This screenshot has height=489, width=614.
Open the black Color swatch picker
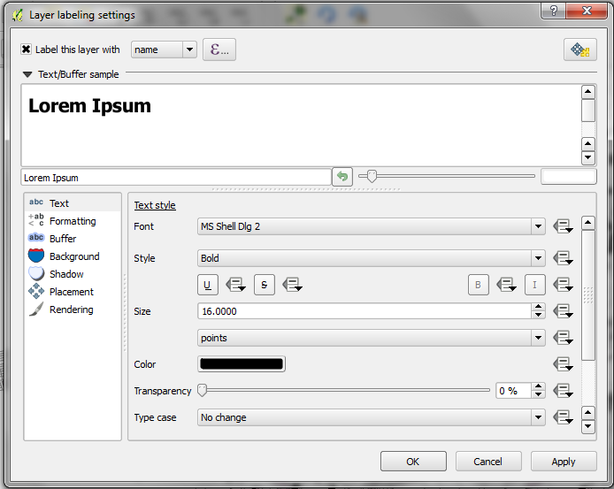click(x=242, y=364)
